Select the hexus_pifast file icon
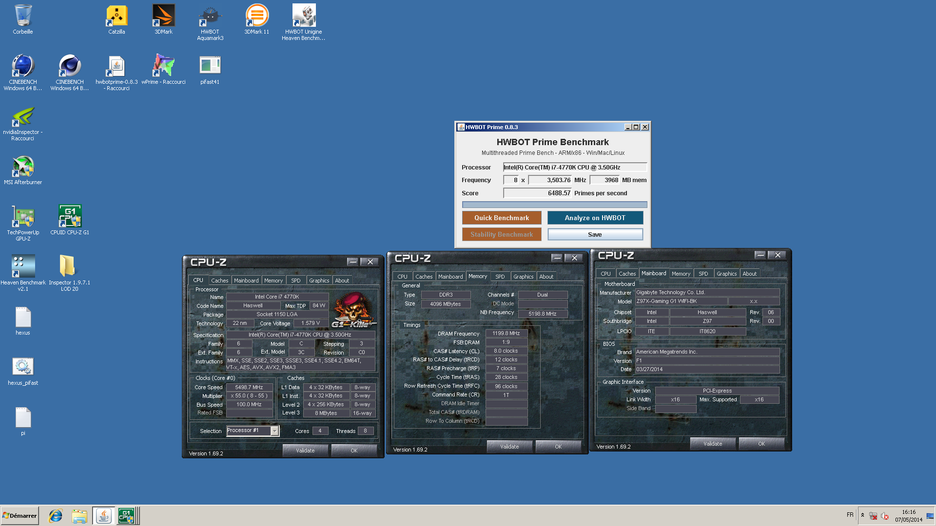Screen dimensions: 936x526 click(23, 372)
